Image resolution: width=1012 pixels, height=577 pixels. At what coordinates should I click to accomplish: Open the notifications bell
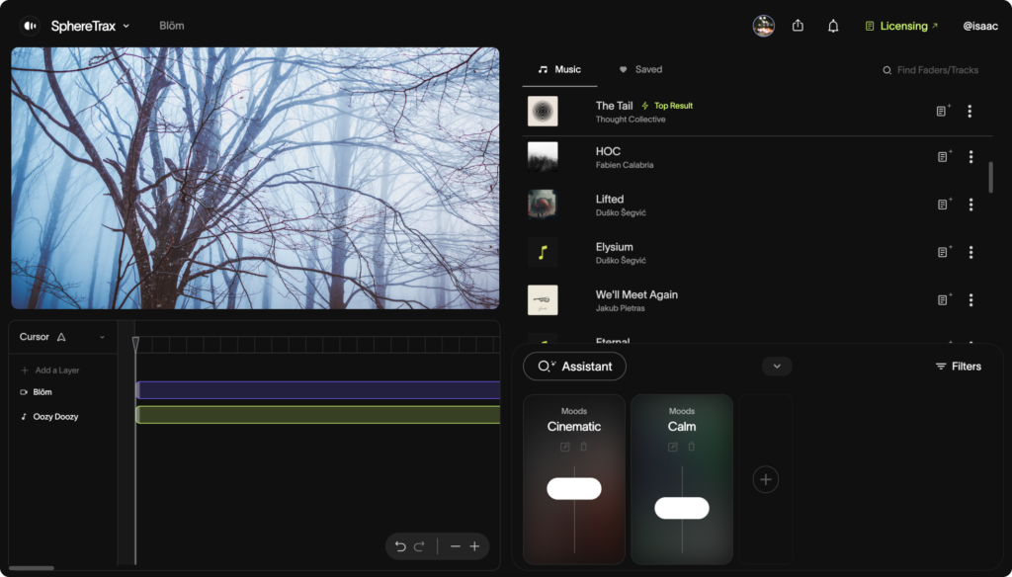(833, 26)
